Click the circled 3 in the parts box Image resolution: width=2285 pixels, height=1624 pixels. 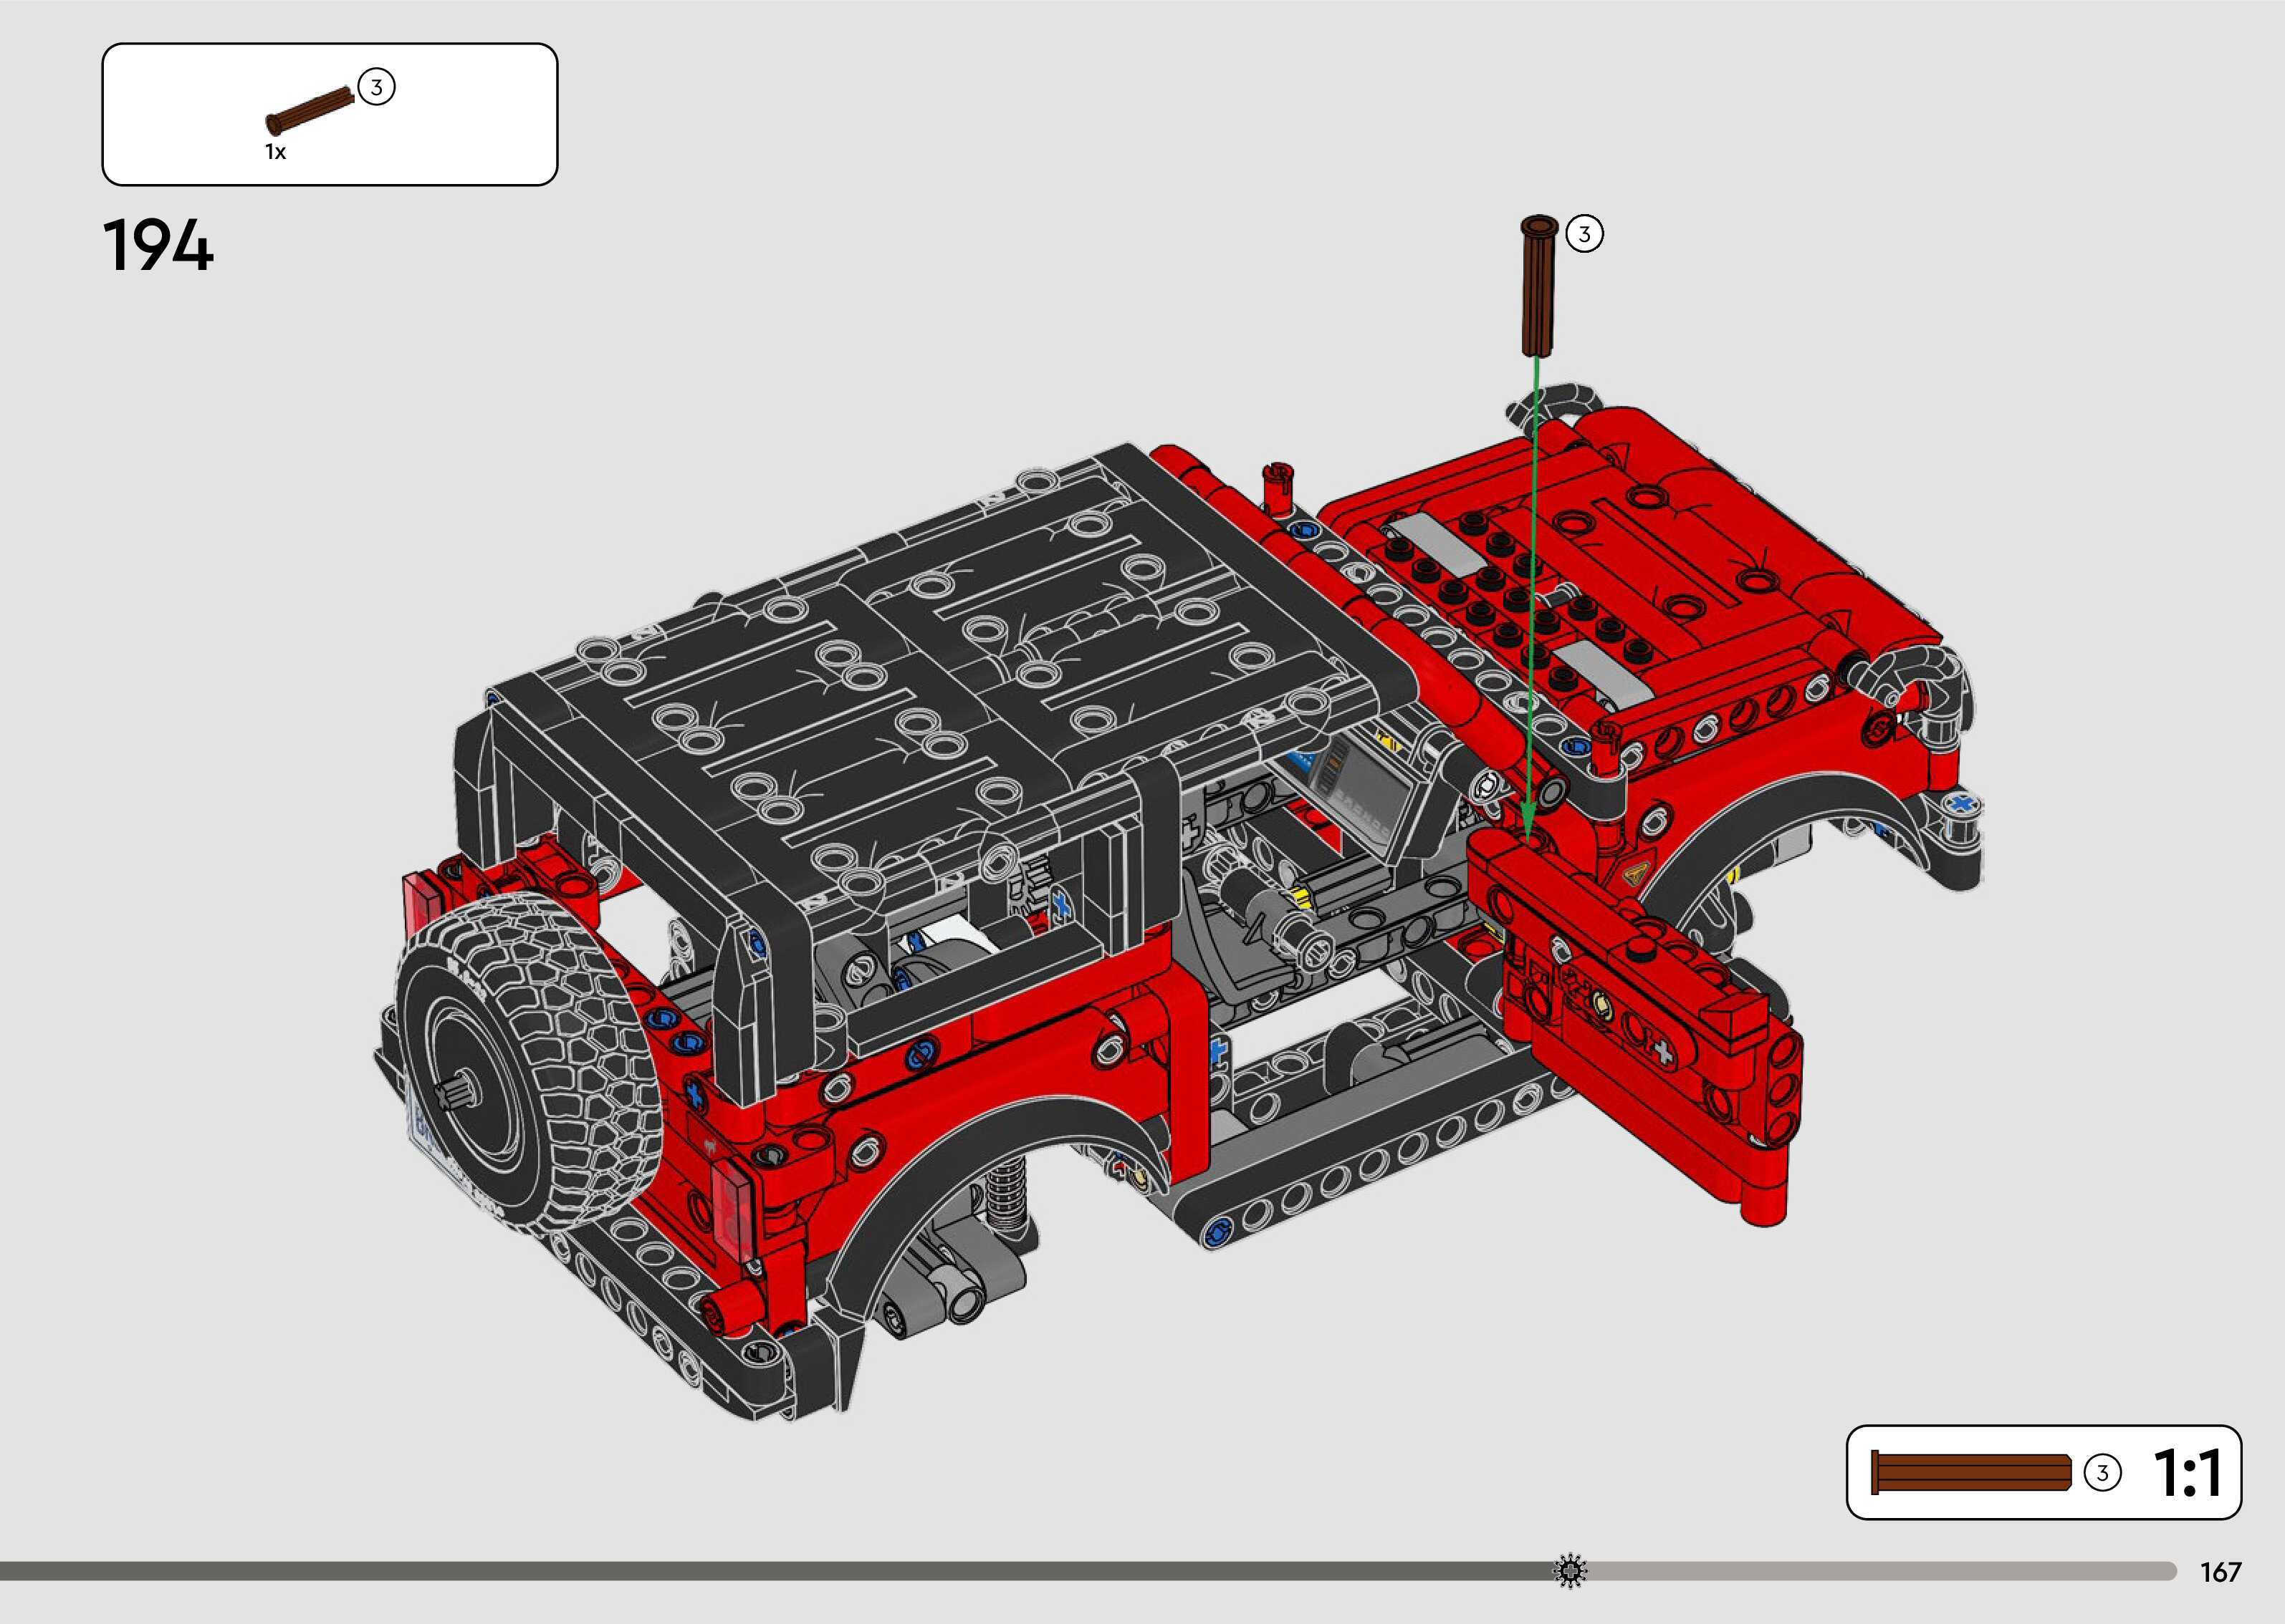click(x=376, y=87)
